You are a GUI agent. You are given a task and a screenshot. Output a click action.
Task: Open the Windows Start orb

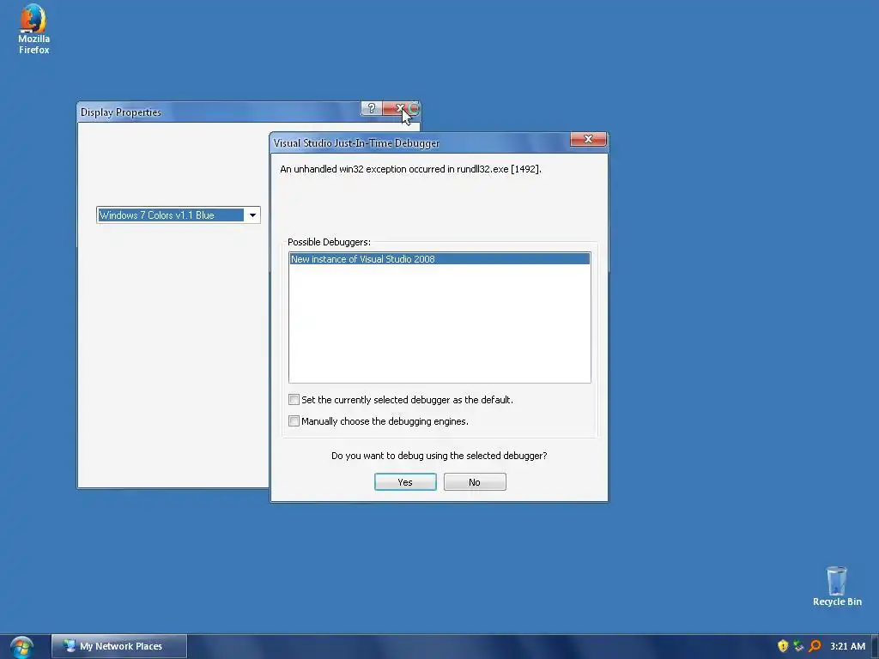click(x=21, y=647)
